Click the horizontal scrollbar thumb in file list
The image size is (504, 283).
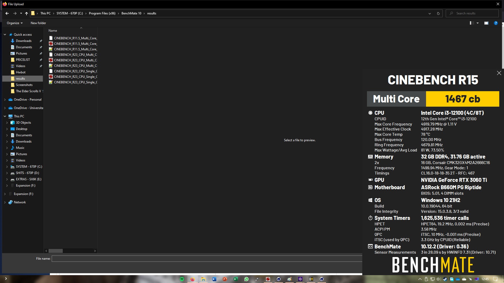click(56, 251)
